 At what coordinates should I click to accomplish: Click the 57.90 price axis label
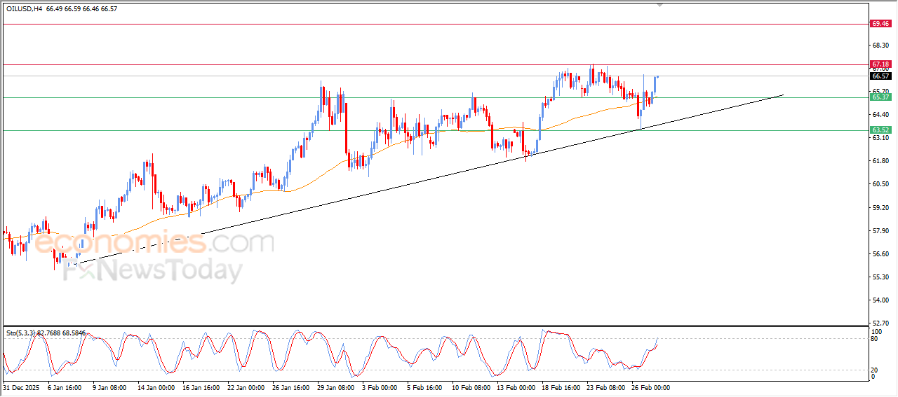(x=880, y=230)
